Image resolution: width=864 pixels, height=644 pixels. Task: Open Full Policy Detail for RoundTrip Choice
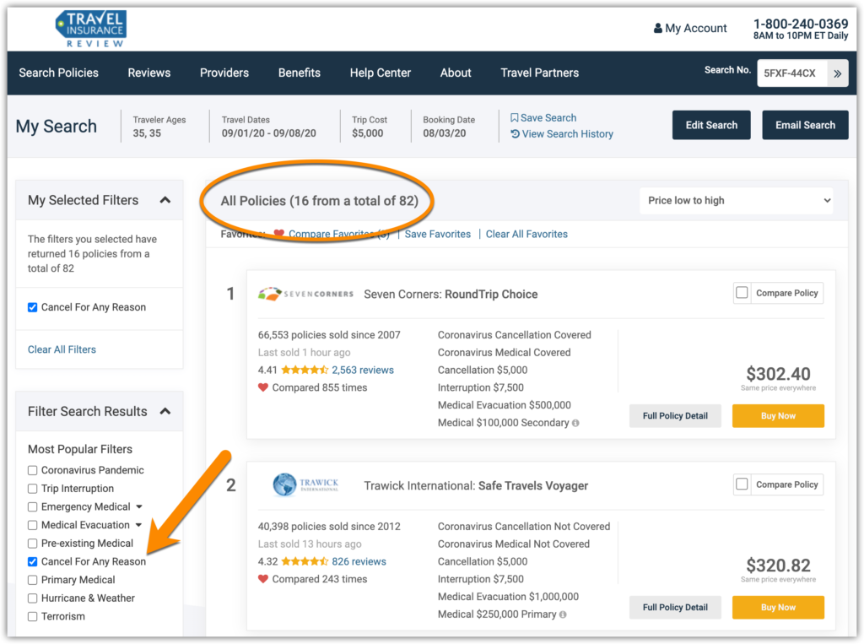pyautogui.click(x=675, y=416)
